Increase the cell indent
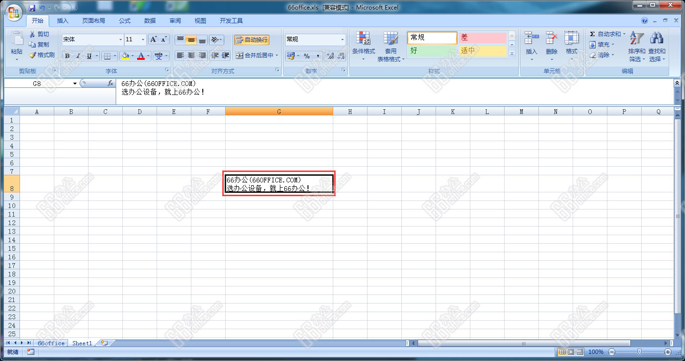 pyautogui.click(x=226, y=56)
